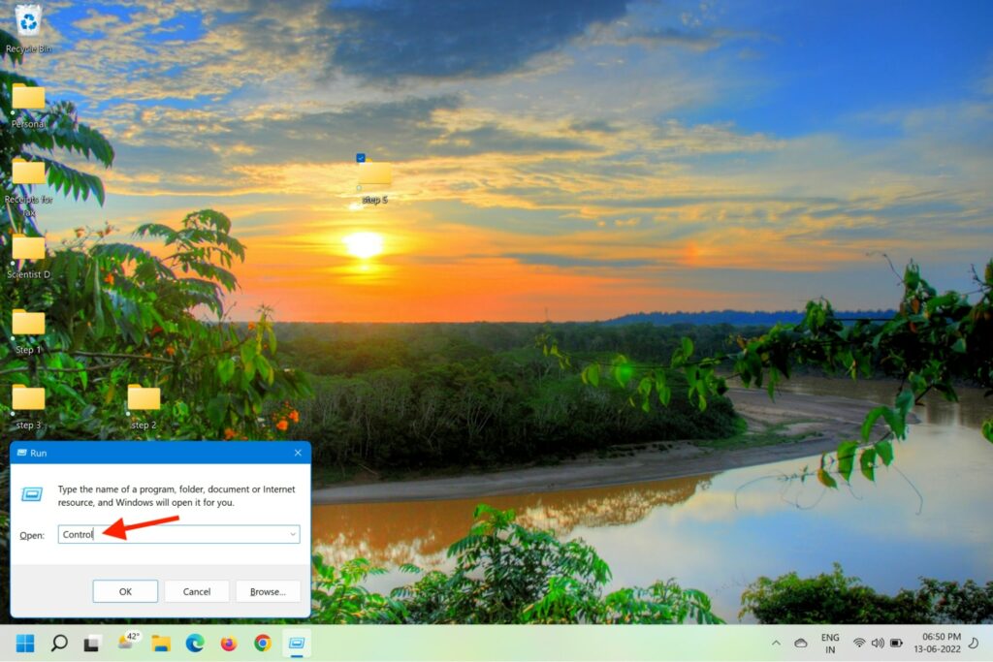This screenshot has width=993, height=662.
Task: Expand the Open field dropdown arrow
Action: 292,534
